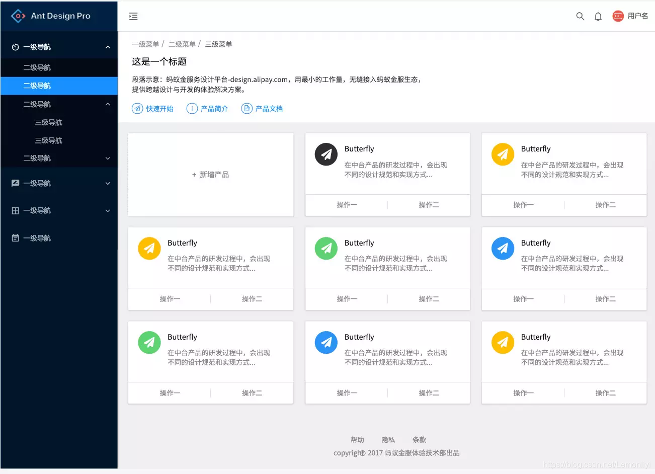655x474 pixels.
Task: Expand the third 一级导航 grid menu
Action: (x=59, y=210)
